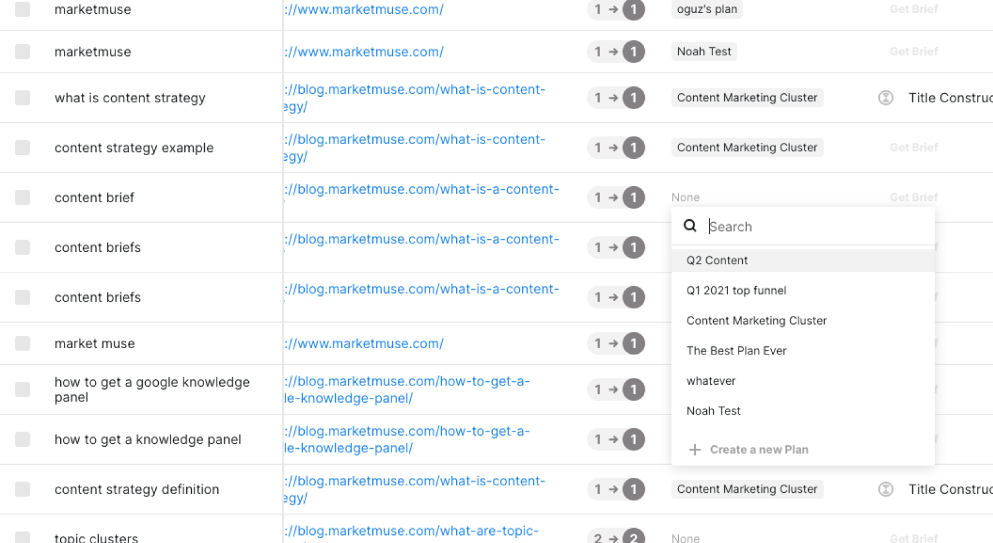Open the 'Noah Test' plan tag in marketmuse row
The image size is (993, 543).
(x=704, y=52)
